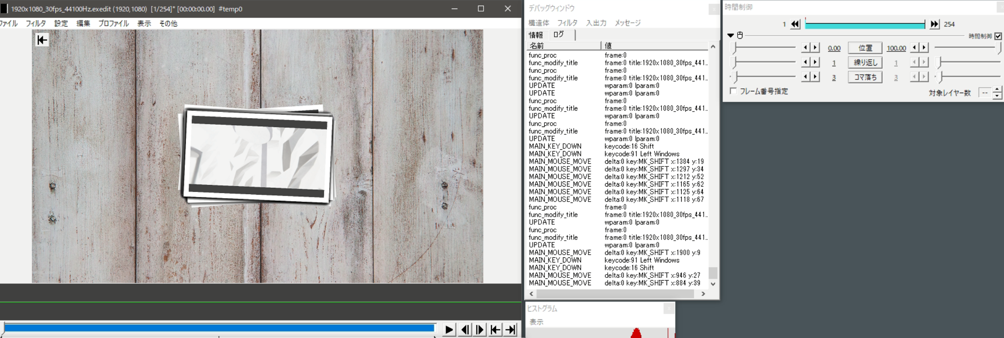1004x338 pixels.
Task: Click the mouse icon in 時間制御 panel
Action: (740, 35)
